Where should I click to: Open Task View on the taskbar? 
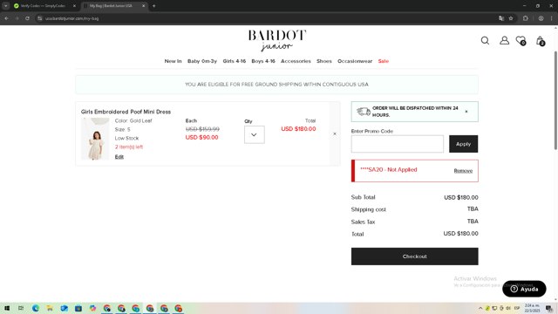(21, 308)
